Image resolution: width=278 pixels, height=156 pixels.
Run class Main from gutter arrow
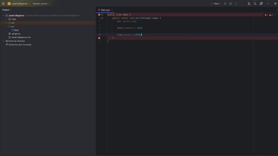(103, 15)
